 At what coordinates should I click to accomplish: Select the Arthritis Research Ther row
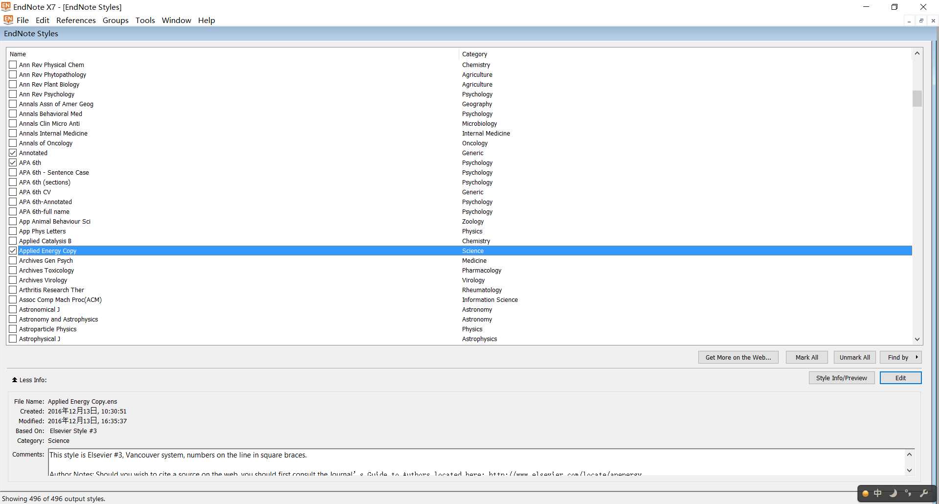click(x=460, y=290)
